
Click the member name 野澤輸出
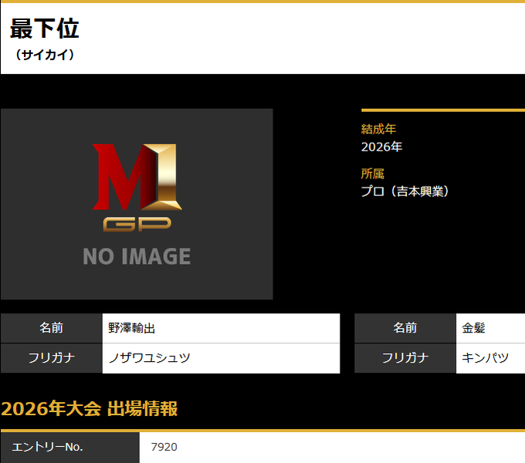pyautogui.click(x=131, y=328)
